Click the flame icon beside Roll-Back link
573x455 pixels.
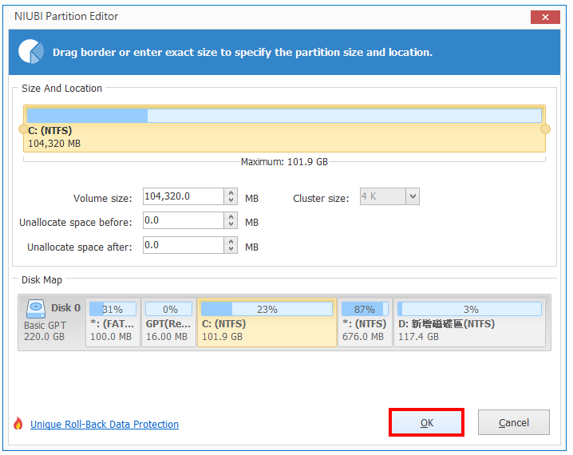[x=18, y=423]
